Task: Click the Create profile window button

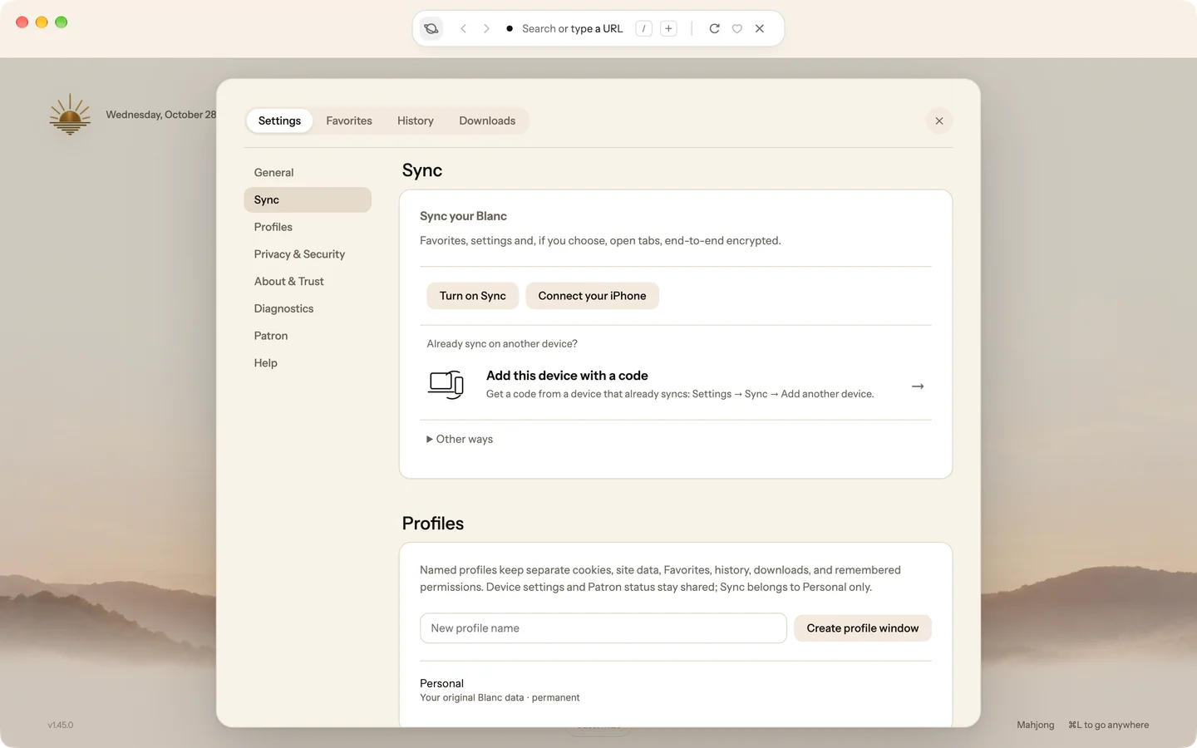Action: 863,628
